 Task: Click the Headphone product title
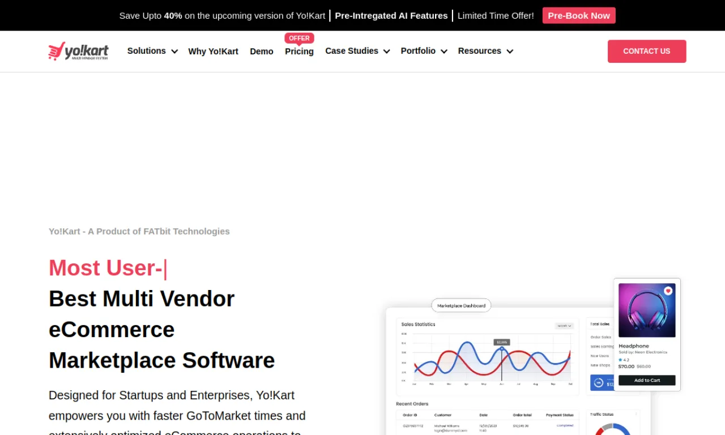point(634,346)
